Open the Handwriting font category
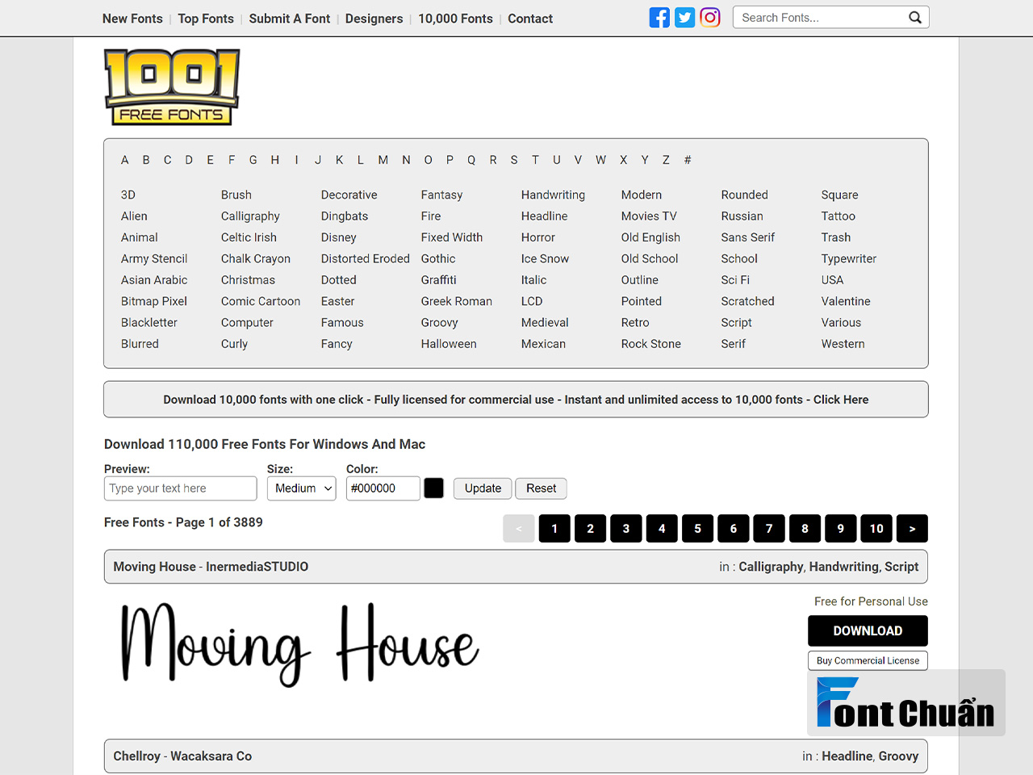Screen dimensions: 1033x775 click(553, 195)
